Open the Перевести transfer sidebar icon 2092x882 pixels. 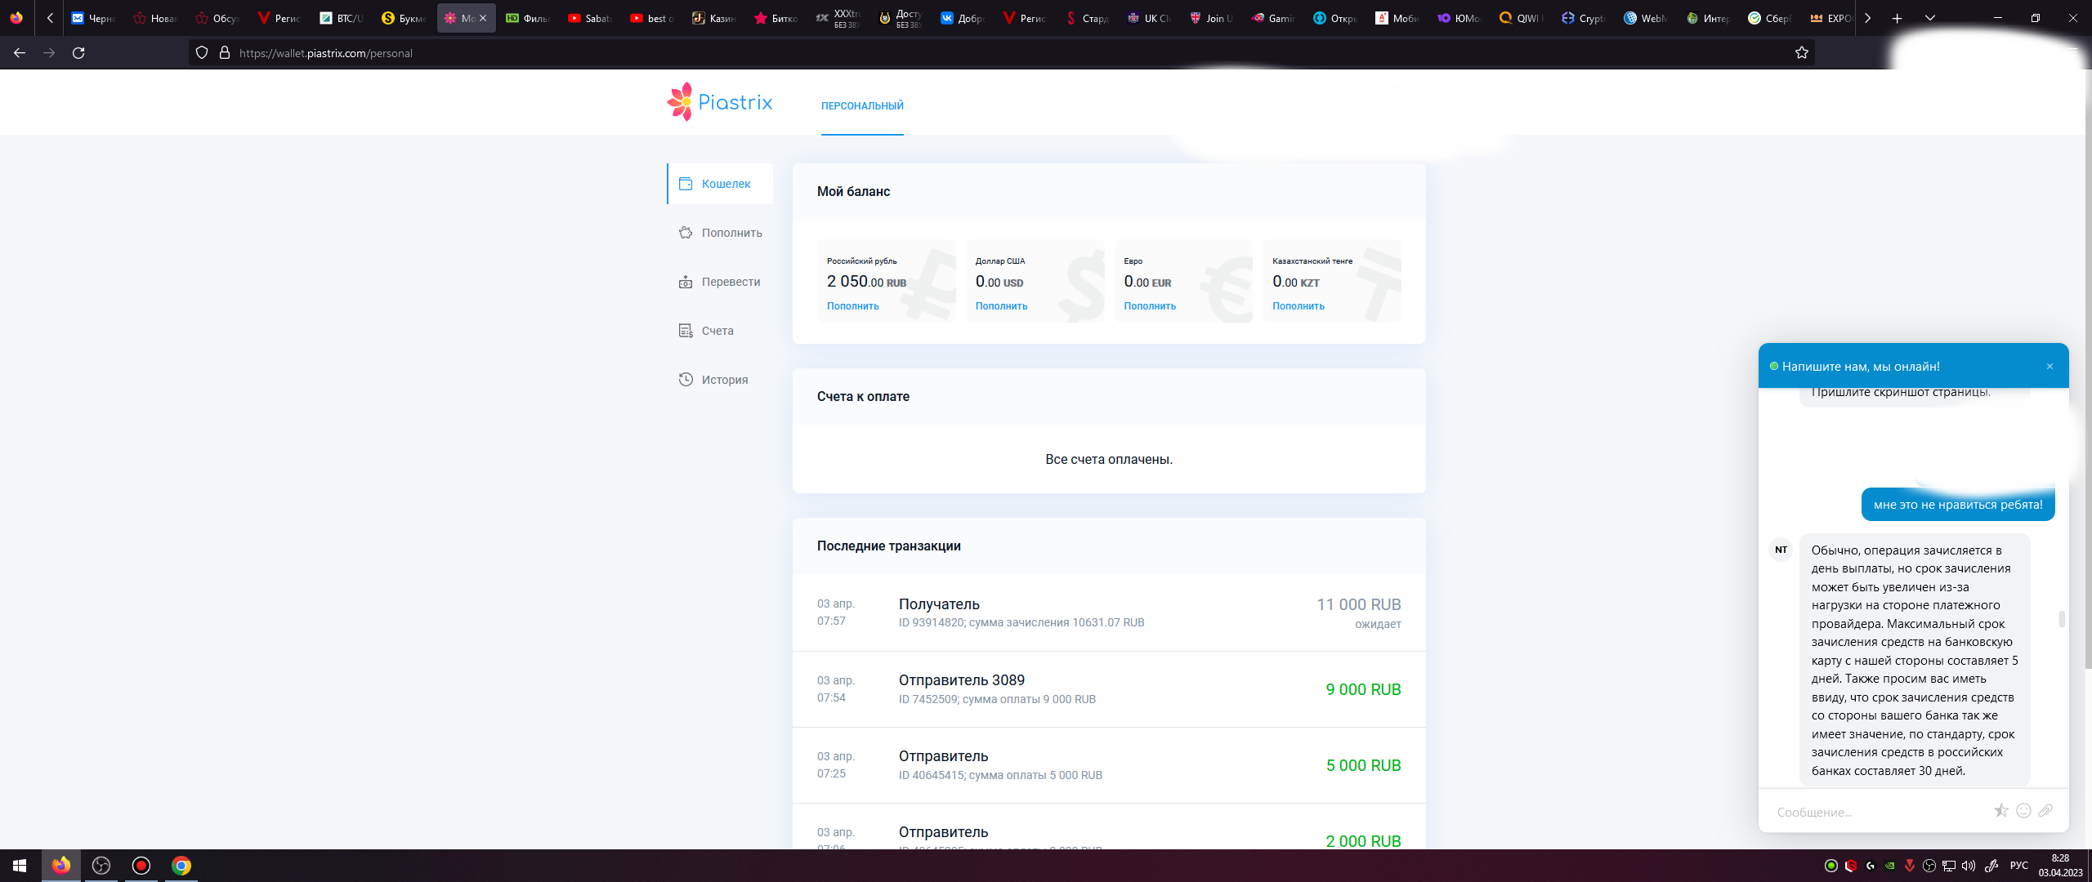click(686, 282)
